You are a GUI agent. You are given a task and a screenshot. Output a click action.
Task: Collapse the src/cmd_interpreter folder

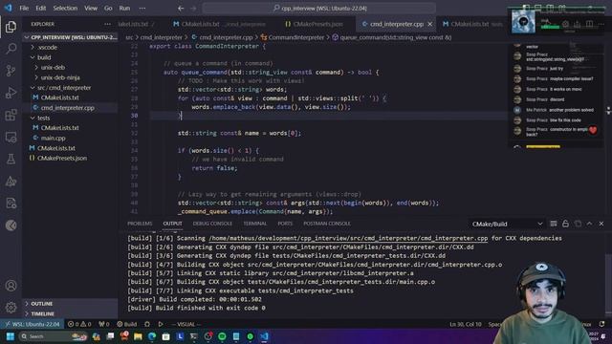click(x=70, y=88)
